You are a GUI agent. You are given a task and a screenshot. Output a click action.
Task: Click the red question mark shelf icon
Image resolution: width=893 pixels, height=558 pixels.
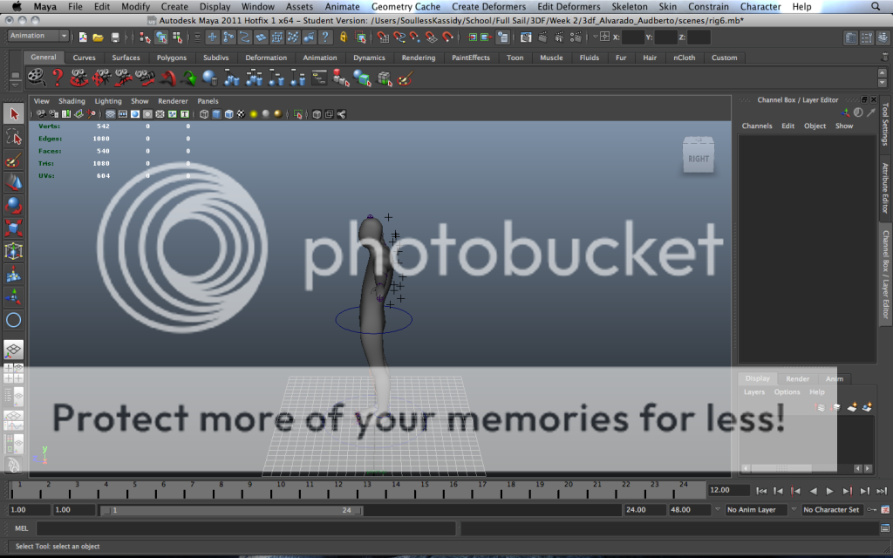58,78
